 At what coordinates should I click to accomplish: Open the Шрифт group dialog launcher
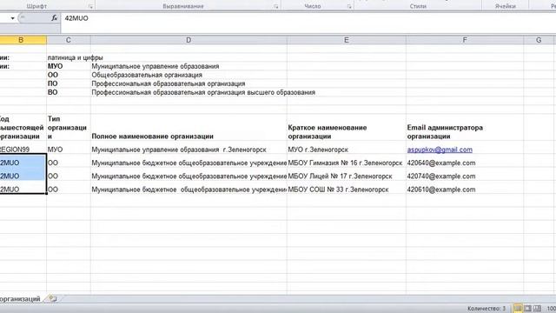(90, 6)
